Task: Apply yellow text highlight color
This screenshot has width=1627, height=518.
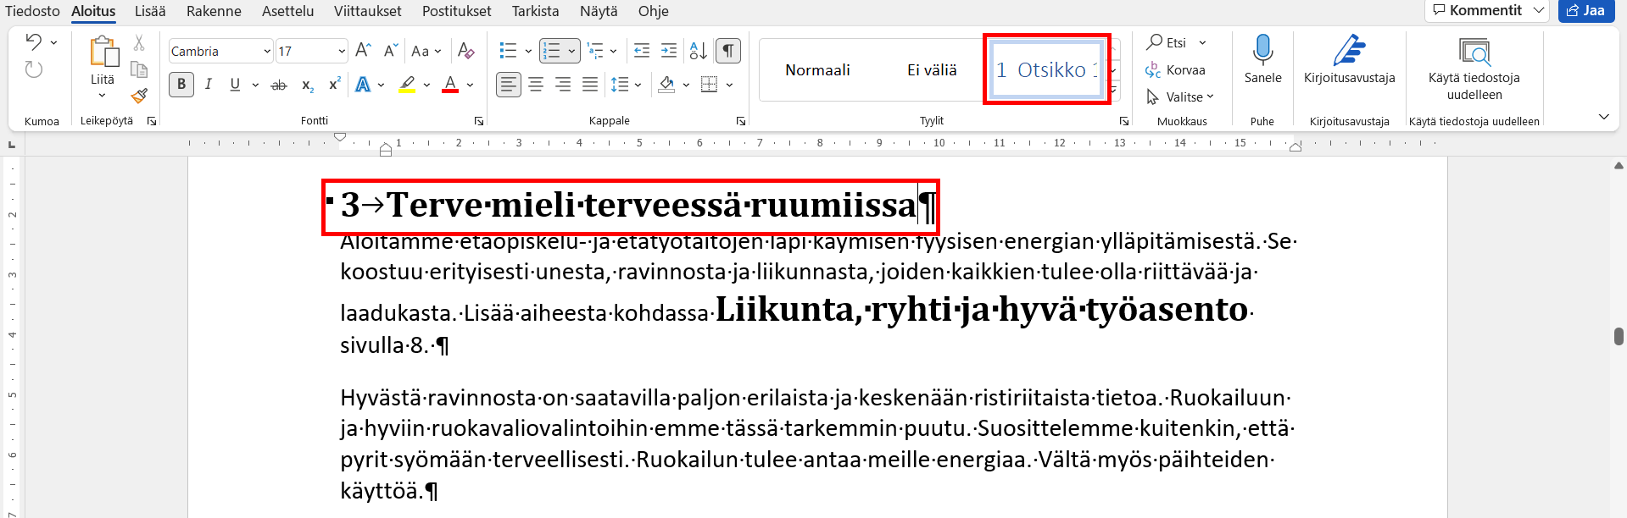Action: 407,85
